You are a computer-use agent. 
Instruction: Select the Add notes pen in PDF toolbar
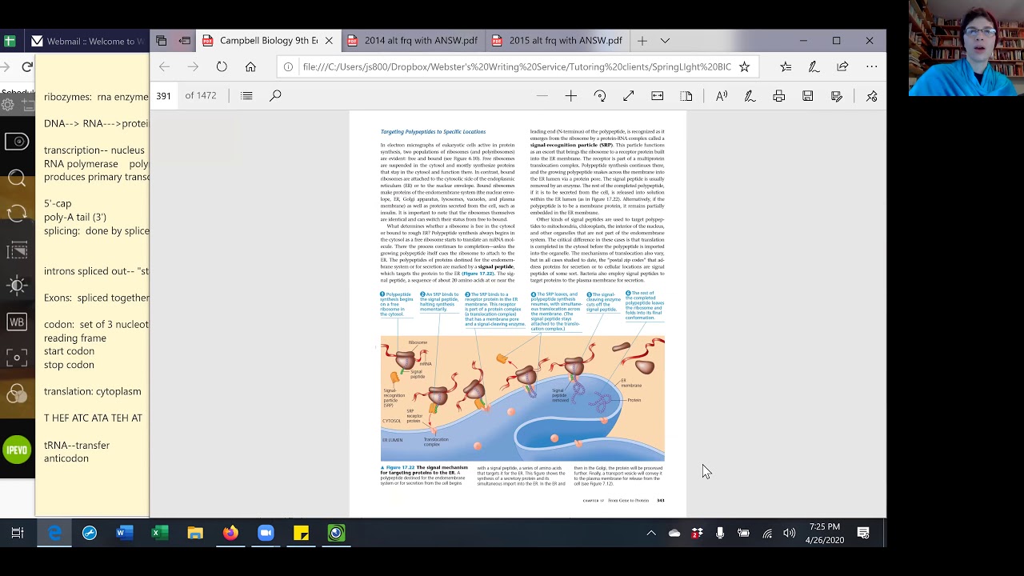pos(750,96)
